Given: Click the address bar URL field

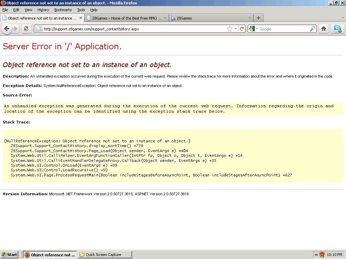Looking at the screenshot, I should click(x=132, y=29).
